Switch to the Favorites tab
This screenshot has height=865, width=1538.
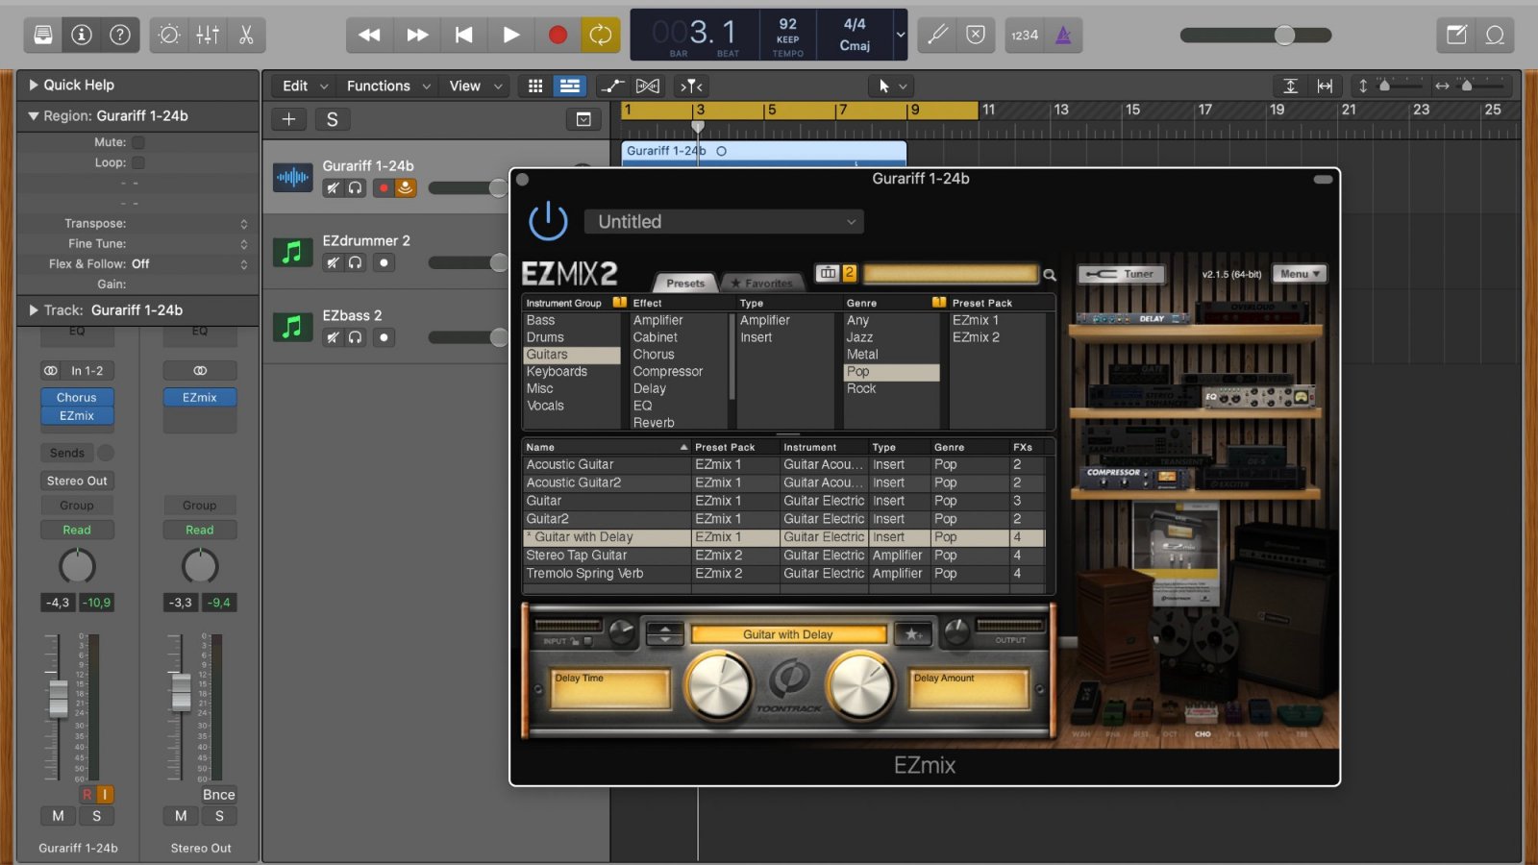[762, 283]
